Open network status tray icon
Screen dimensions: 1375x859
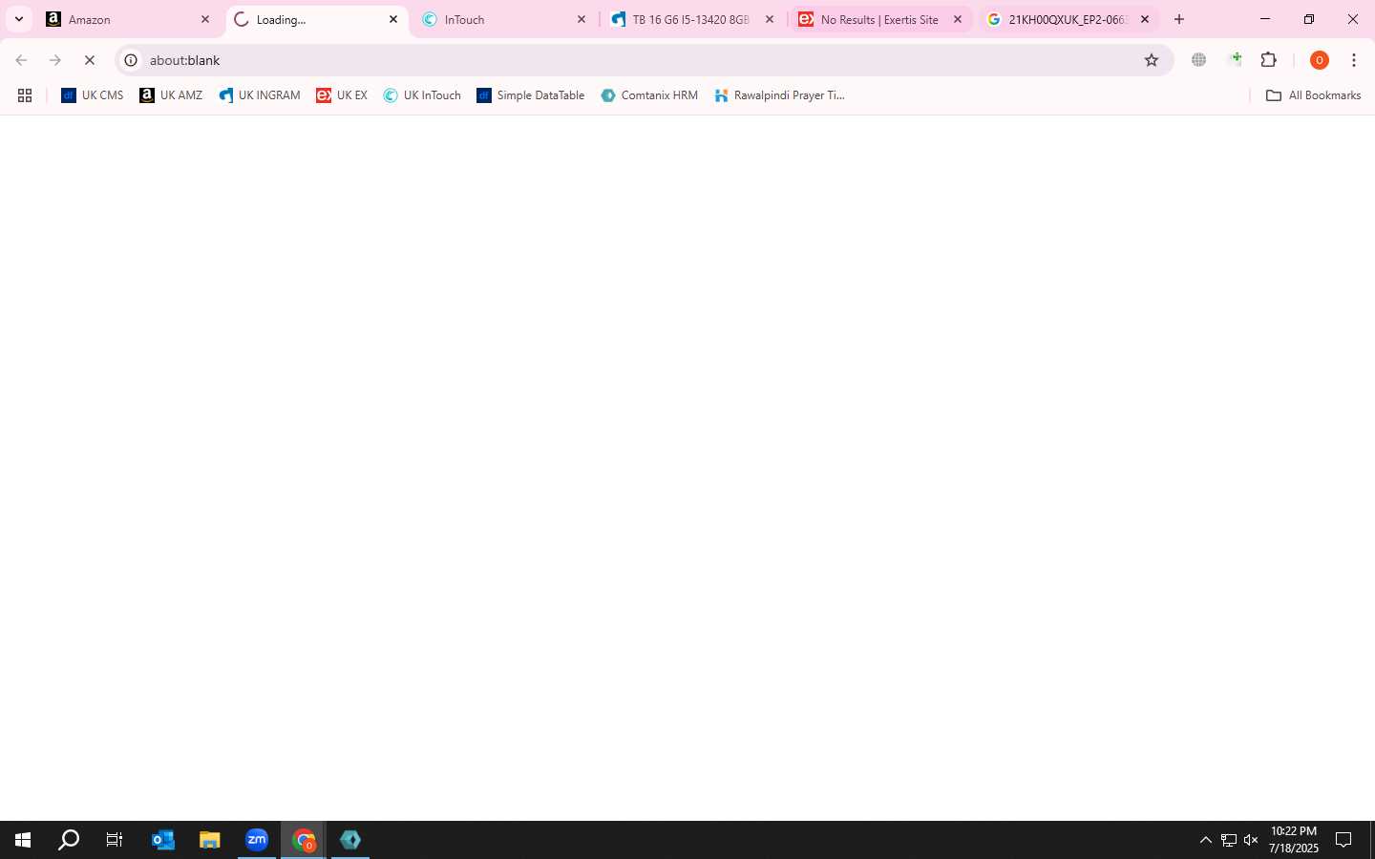pos(1229,840)
